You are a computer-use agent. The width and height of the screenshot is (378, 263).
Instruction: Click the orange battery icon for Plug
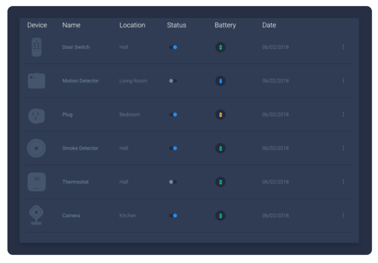point(220,115)
